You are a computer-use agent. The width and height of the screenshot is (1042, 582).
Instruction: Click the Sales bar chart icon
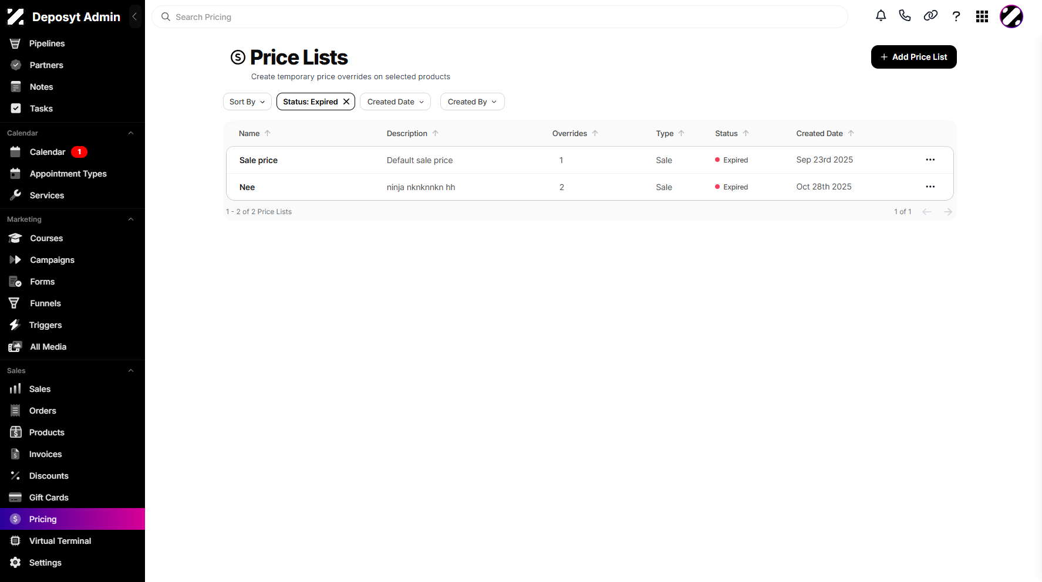click(15, 389)
